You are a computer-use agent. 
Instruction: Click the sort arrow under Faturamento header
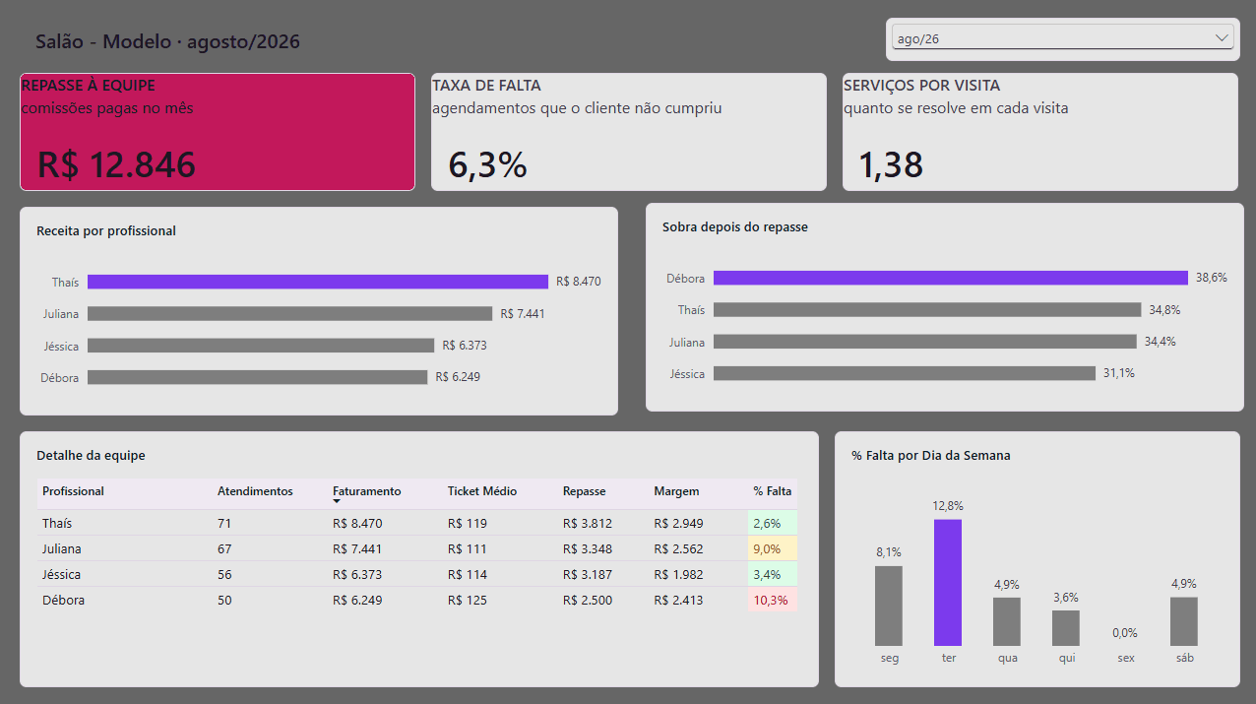pyautogui.click(x=337, y=502)
